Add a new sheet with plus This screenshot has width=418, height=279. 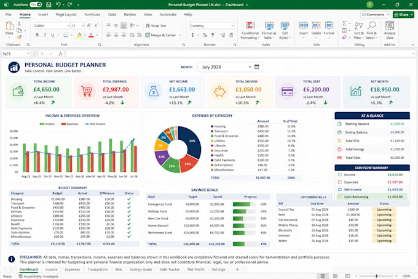point(237,269)
